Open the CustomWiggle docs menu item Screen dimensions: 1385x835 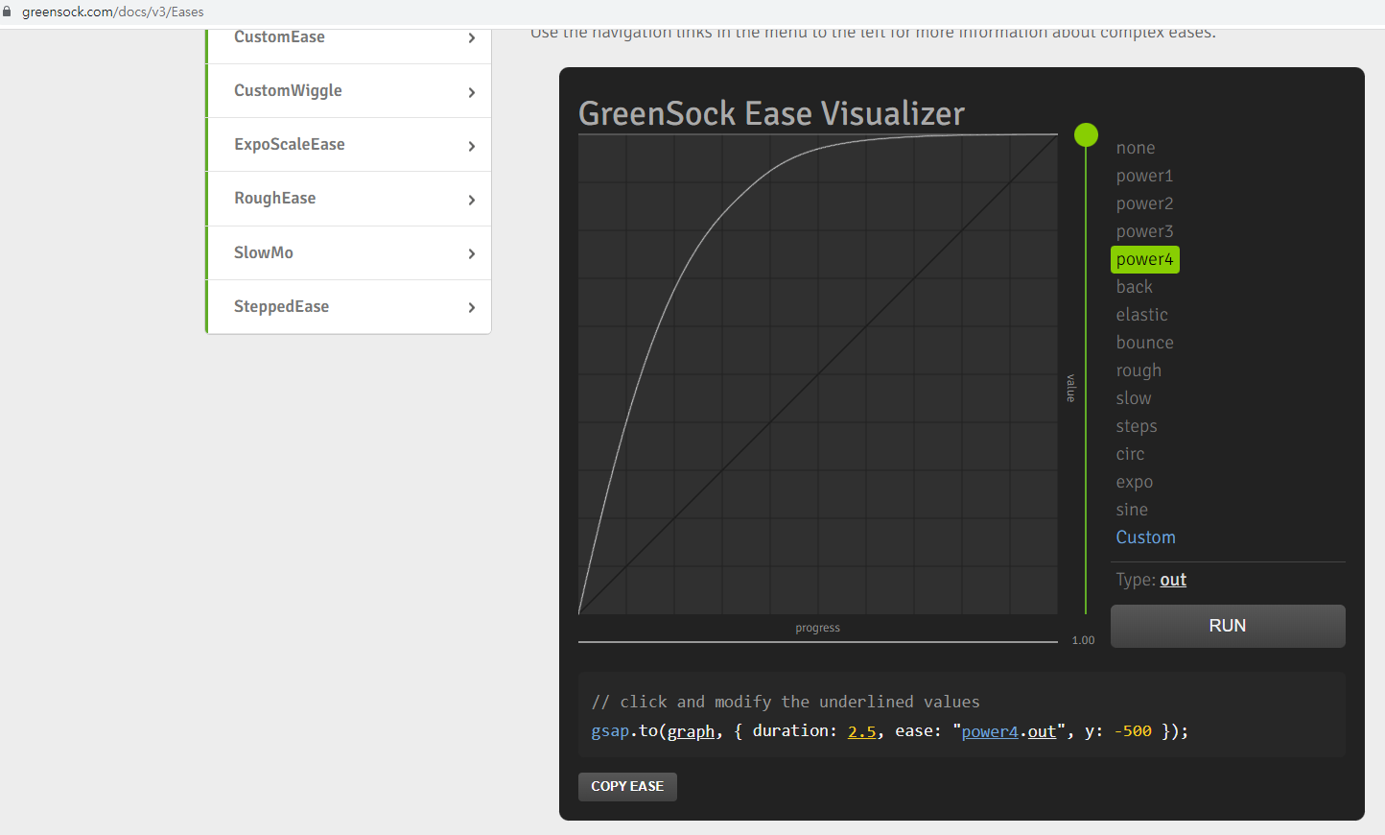coord(349,91)
